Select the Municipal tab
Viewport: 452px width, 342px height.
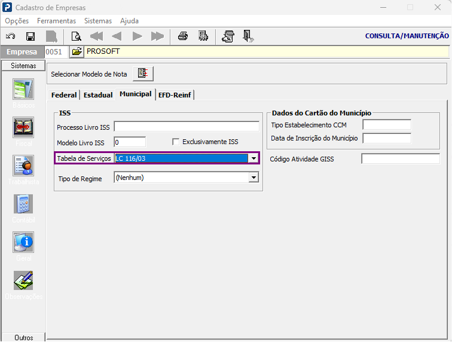pyautogui.click(x=136, y=94)
